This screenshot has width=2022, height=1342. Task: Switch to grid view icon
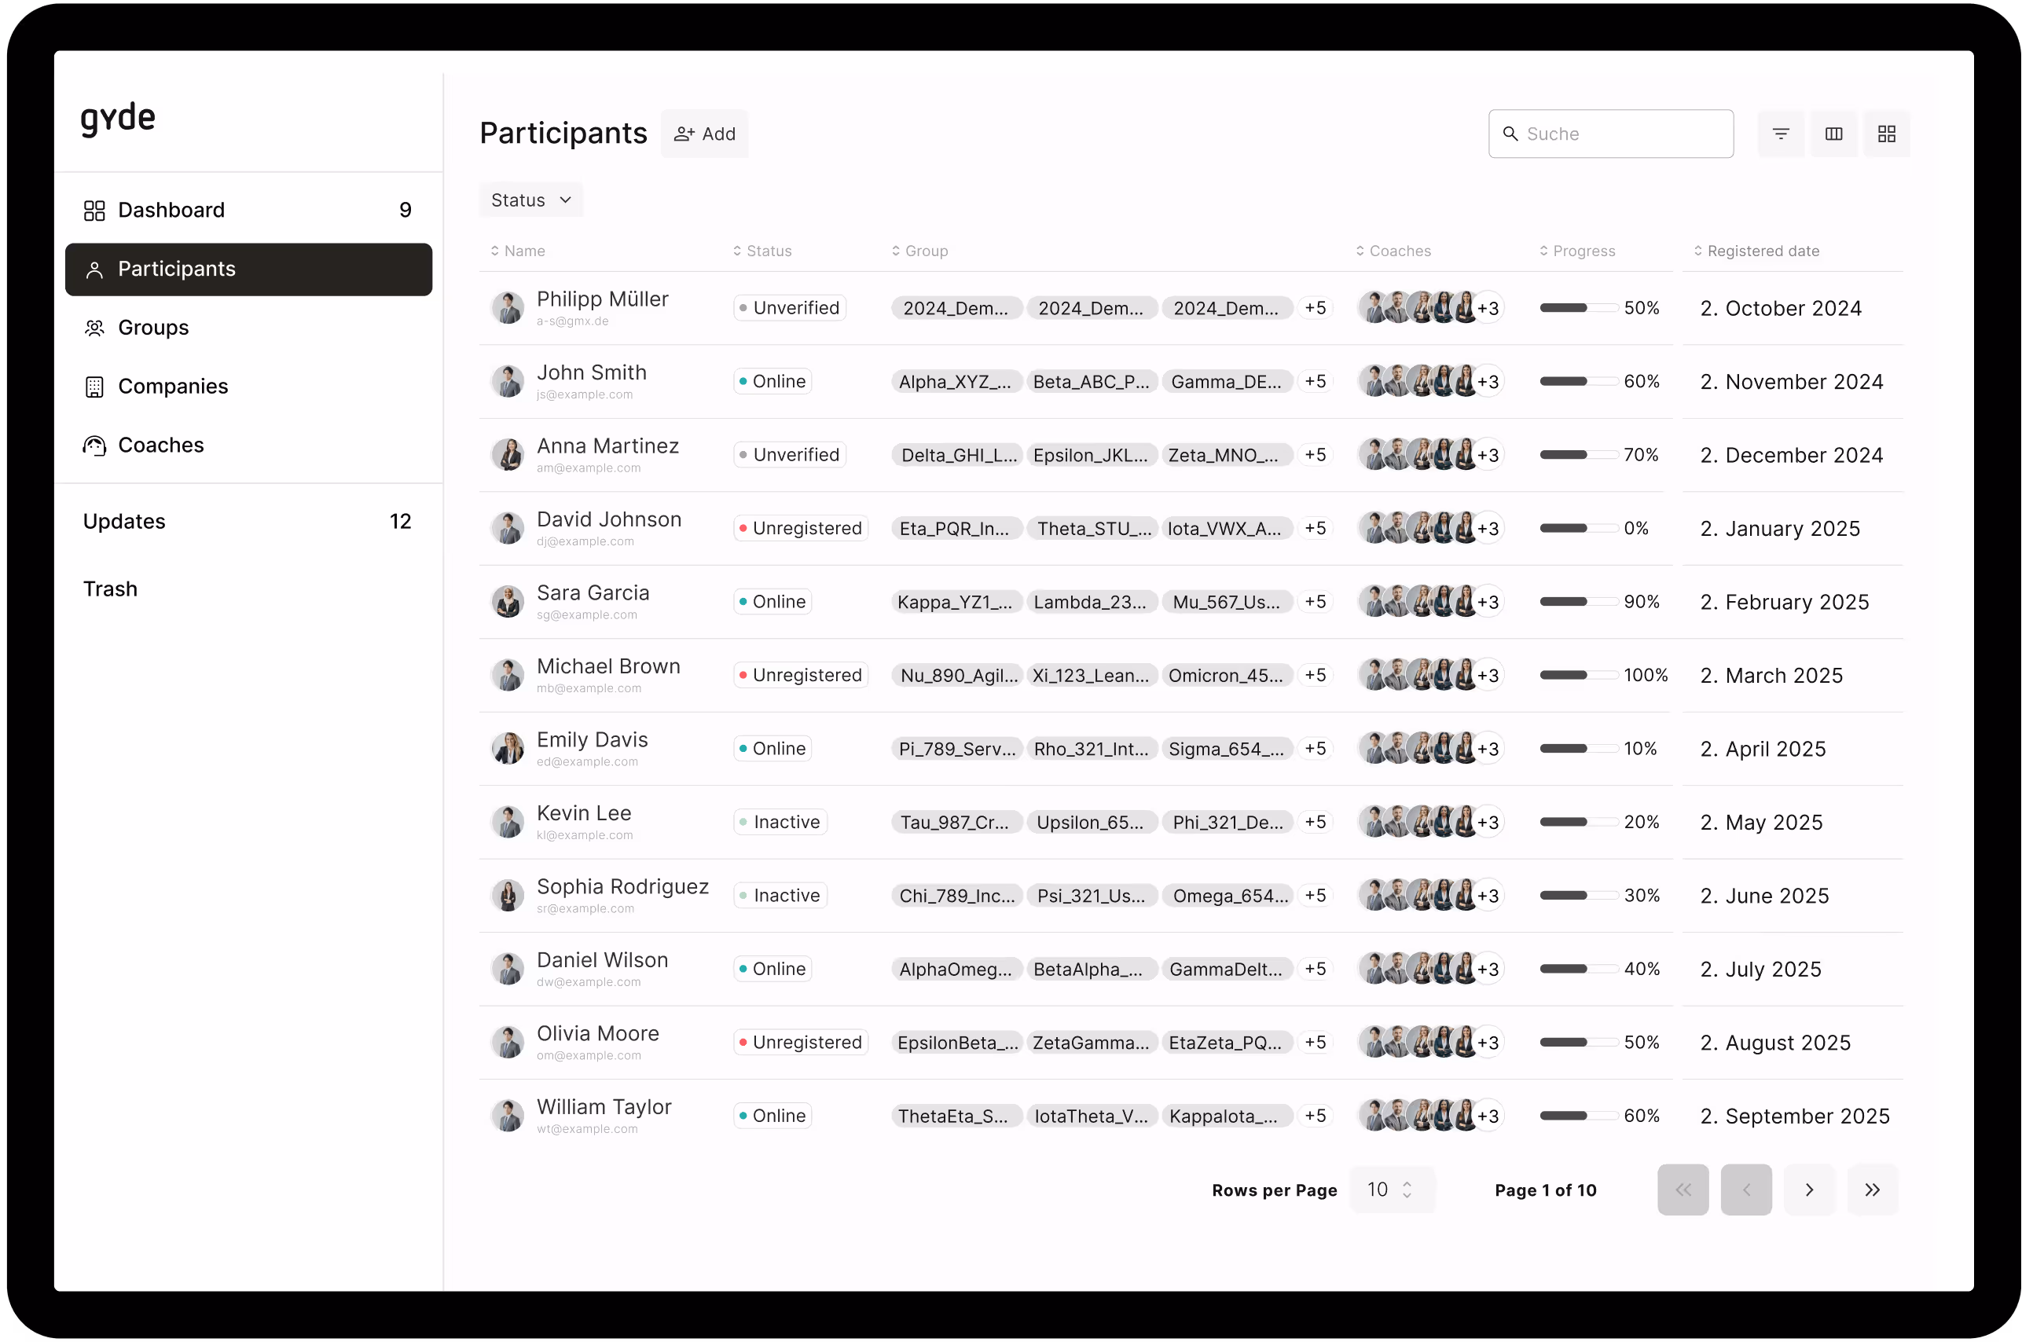1887,134
